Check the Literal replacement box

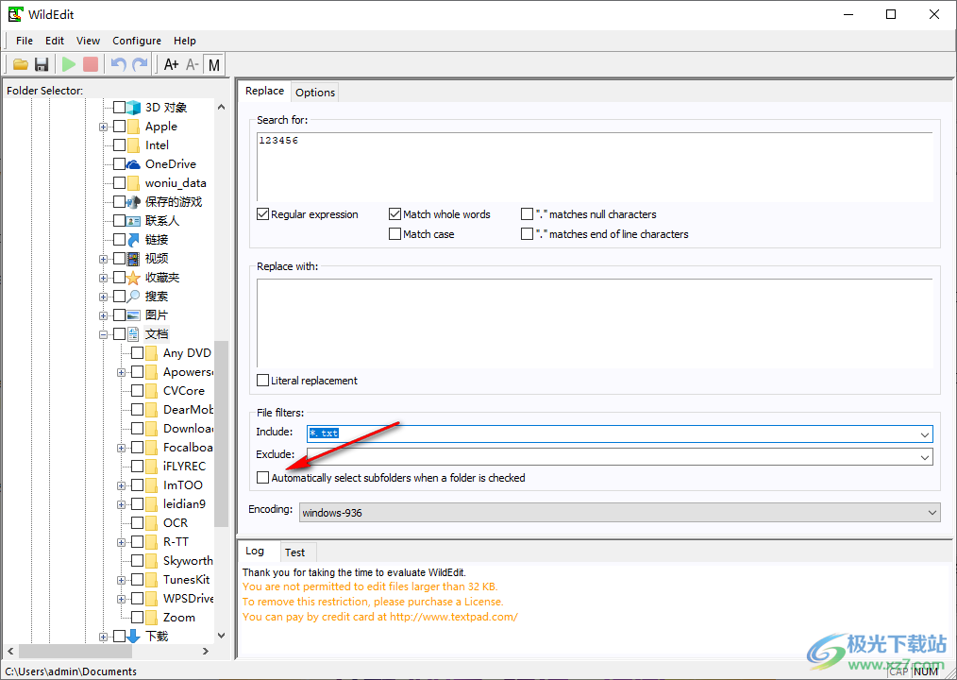263,381
